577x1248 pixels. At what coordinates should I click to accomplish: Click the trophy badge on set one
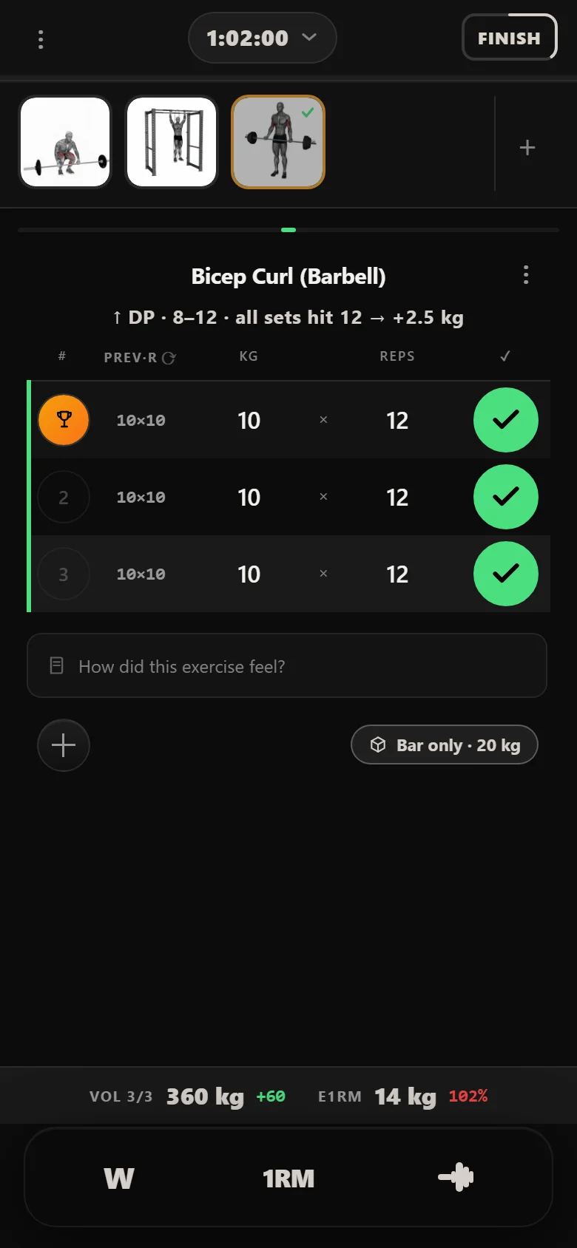click(64, 420)
